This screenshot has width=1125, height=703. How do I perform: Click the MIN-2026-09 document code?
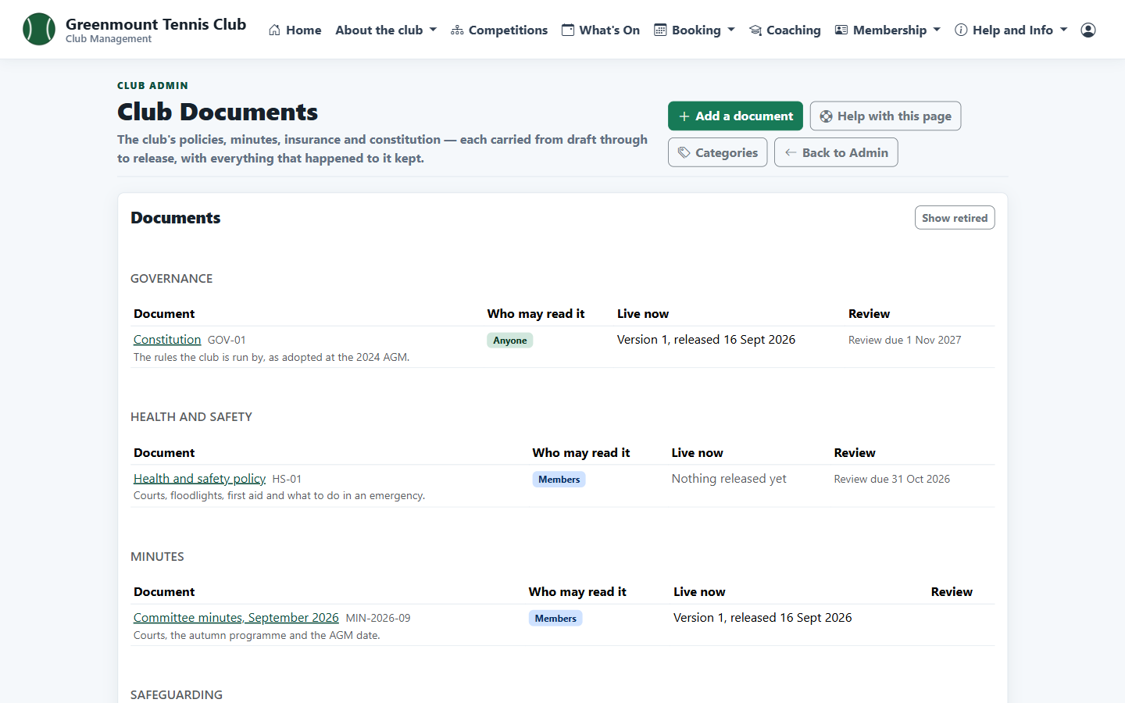tap(378, 618)
